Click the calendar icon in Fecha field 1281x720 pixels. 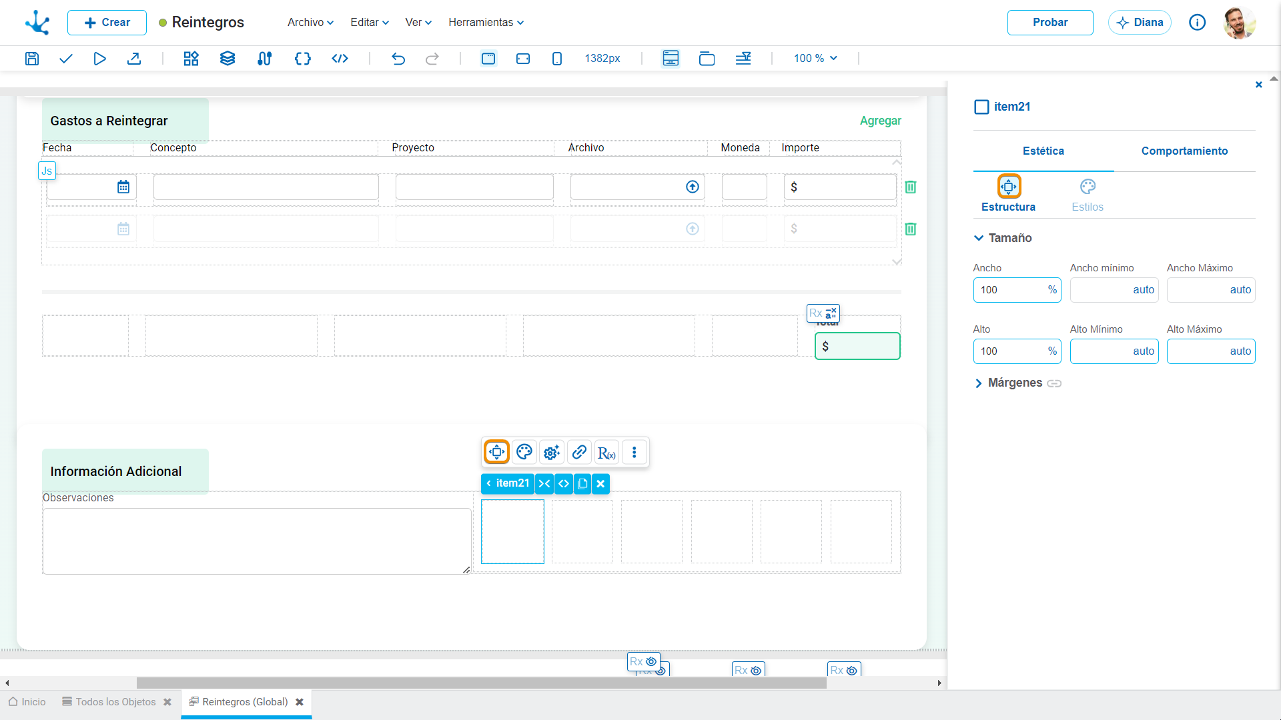click(123, 187)
